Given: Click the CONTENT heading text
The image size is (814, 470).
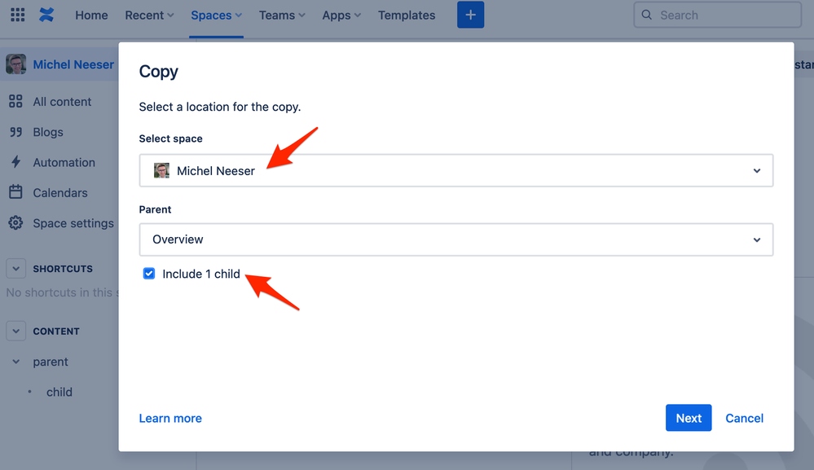Looking at the screenshot, I should click(x=56, y=331).
